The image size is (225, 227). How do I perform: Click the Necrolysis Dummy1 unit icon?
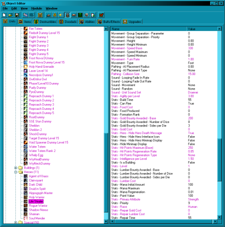pos(25,75)
